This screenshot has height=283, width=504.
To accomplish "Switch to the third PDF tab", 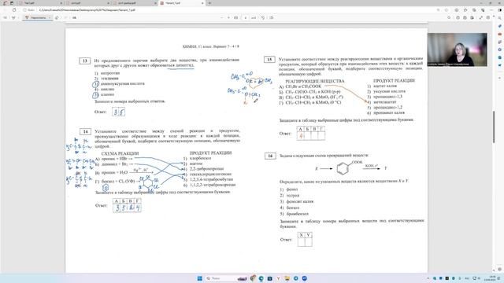I will [x=135, y=3].
